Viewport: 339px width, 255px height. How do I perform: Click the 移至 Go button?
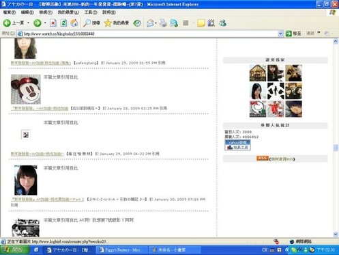[293, 33]
